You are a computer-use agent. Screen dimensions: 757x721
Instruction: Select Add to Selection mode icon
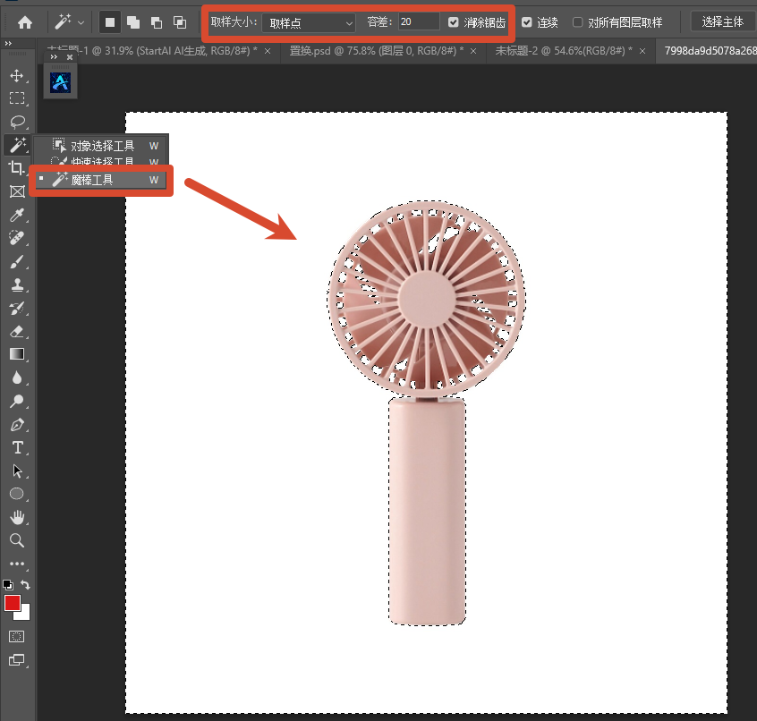tap(133, 22)
